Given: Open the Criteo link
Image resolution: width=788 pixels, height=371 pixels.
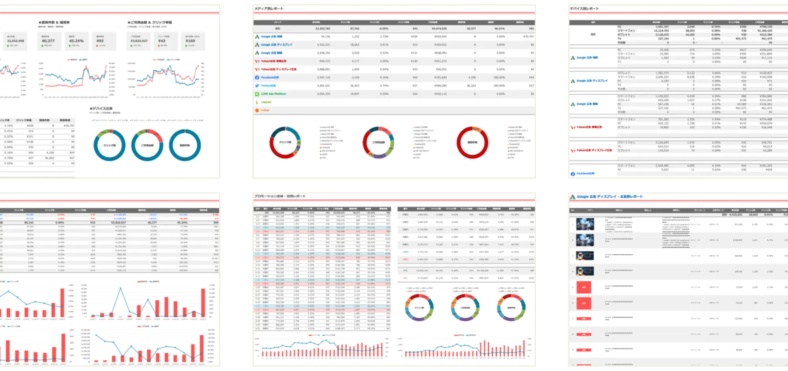Looking at the screenshot, I should click(265, 110).
